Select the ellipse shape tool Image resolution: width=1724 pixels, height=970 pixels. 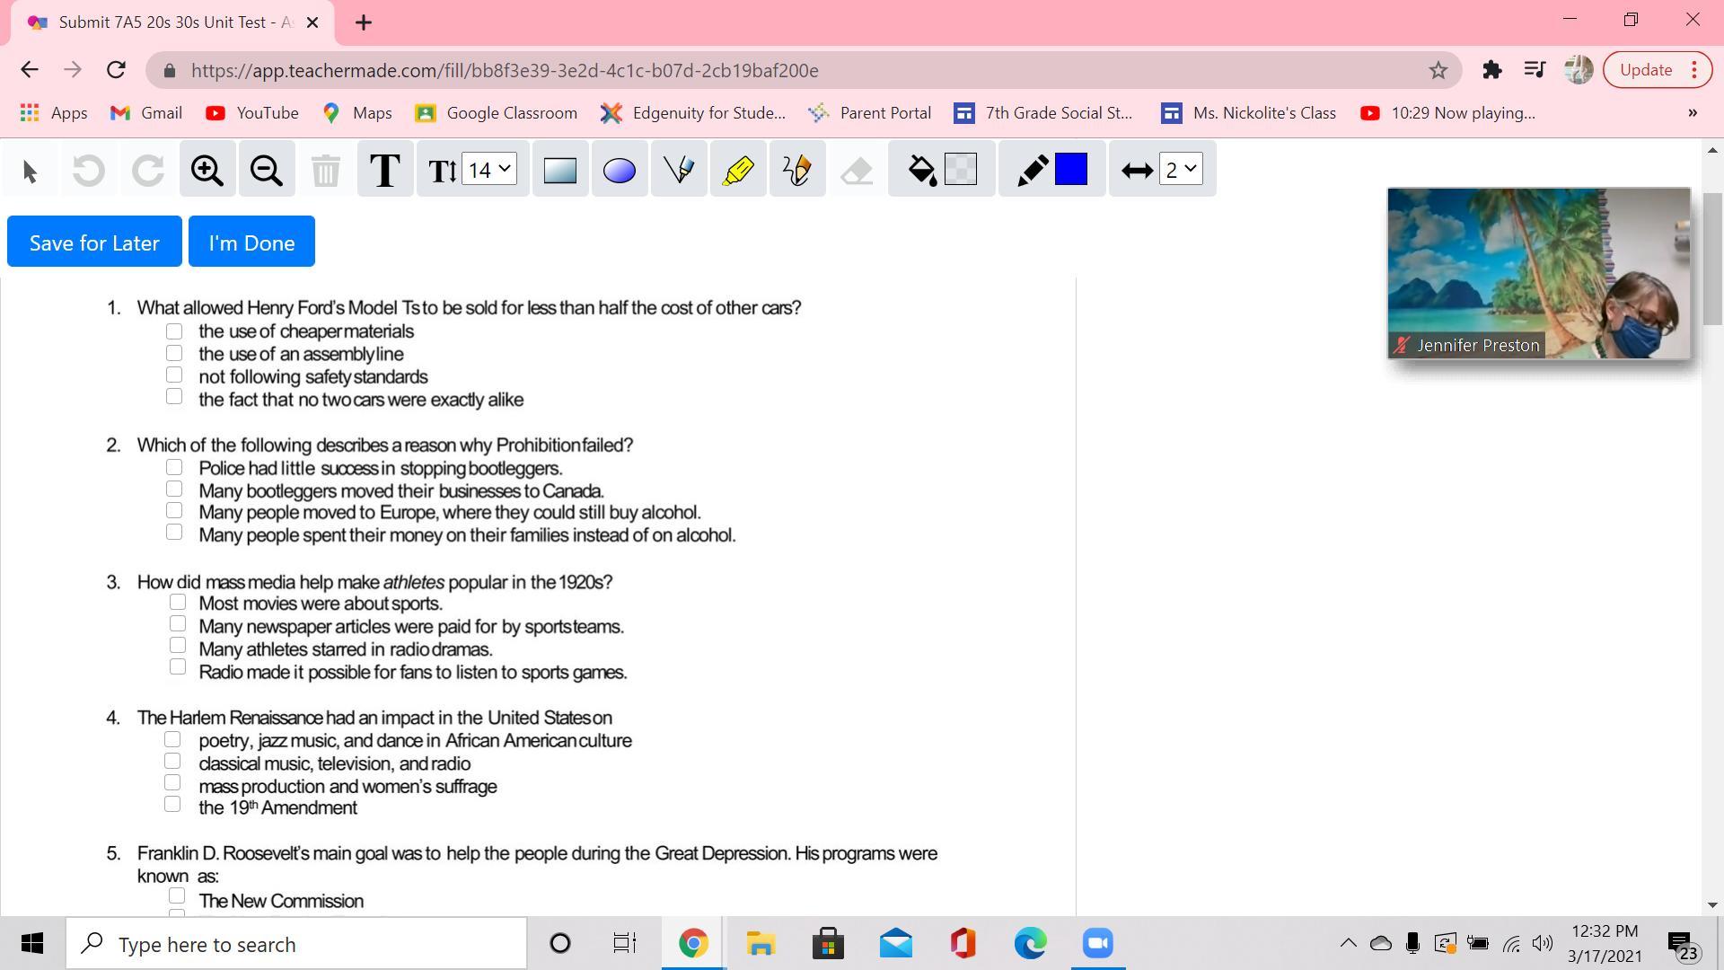coord(619,170)
